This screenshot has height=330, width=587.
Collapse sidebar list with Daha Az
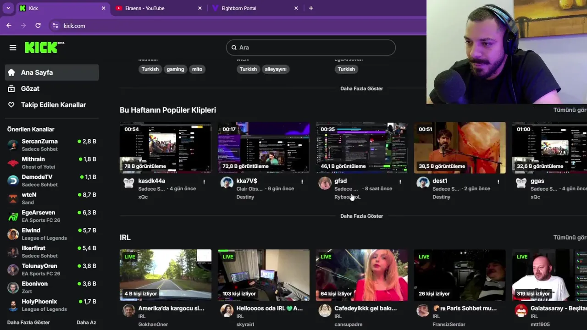coord(86,322)
